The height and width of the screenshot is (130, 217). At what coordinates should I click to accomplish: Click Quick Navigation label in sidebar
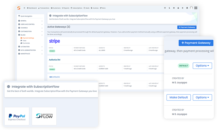pyautogui.click(x=26, y=16)
